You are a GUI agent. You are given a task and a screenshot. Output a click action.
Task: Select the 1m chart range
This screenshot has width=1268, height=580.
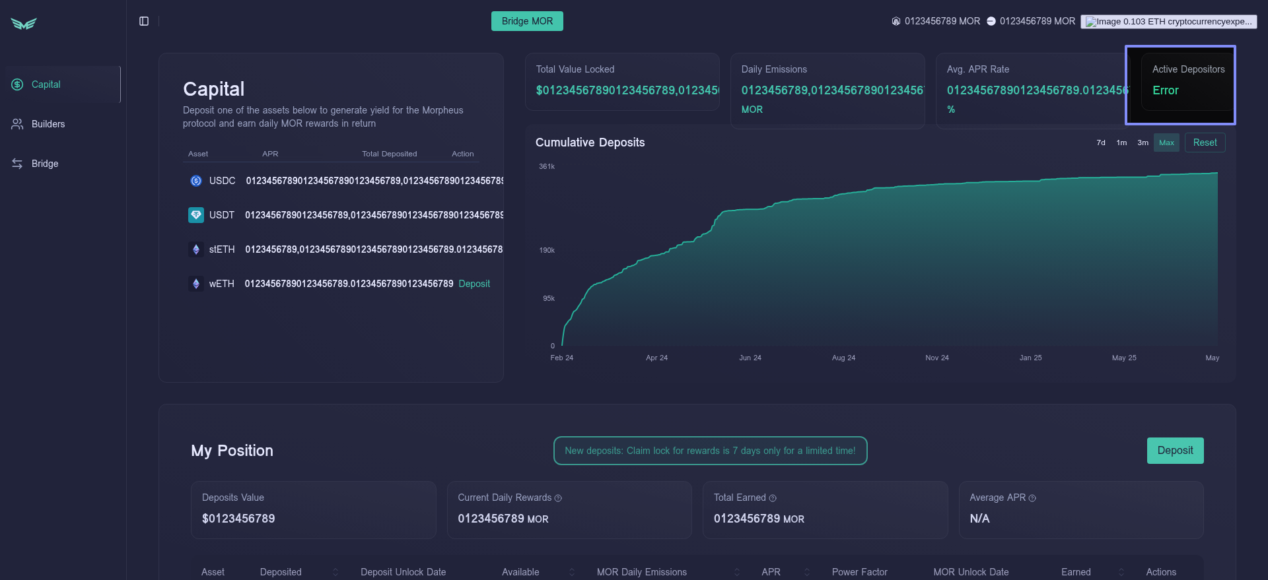[1121, 143]
